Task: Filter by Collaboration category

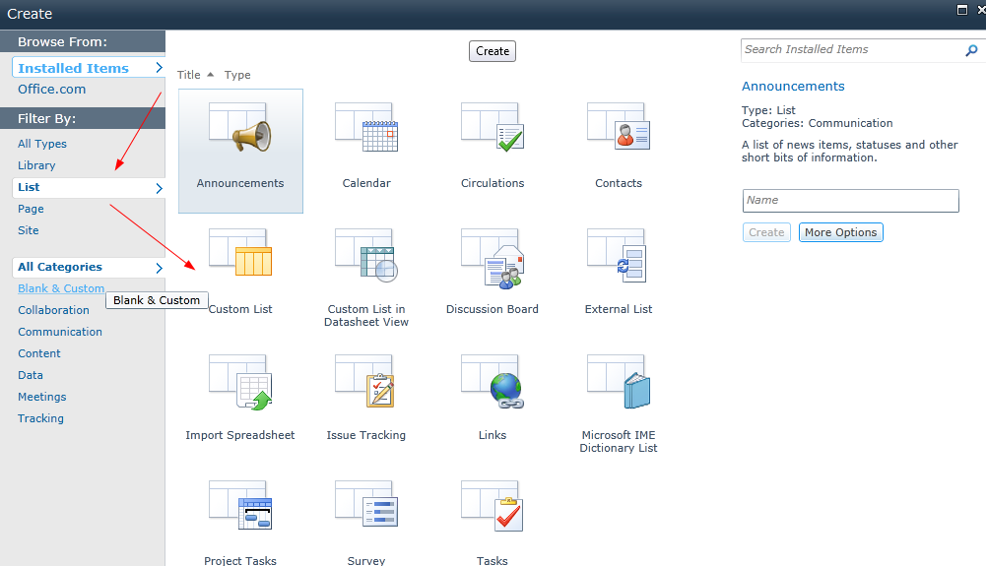Action: (x=53, y=310)
